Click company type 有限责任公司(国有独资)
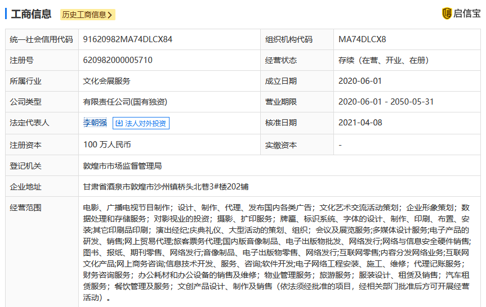486x307 pixels. click(x=125, y=102)
